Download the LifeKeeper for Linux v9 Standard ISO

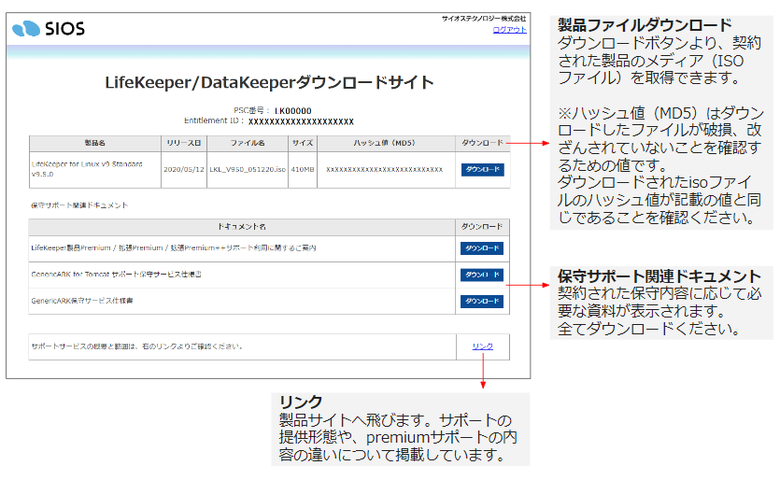(482, 170)
